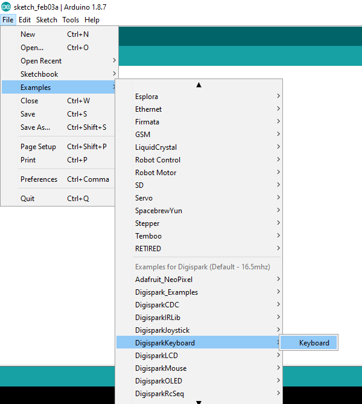Open DigisparkLCD examples submenu
Image resolution: width=362 pixels, height=404 pixels.
pyautogui.click(x=198, y=356)
